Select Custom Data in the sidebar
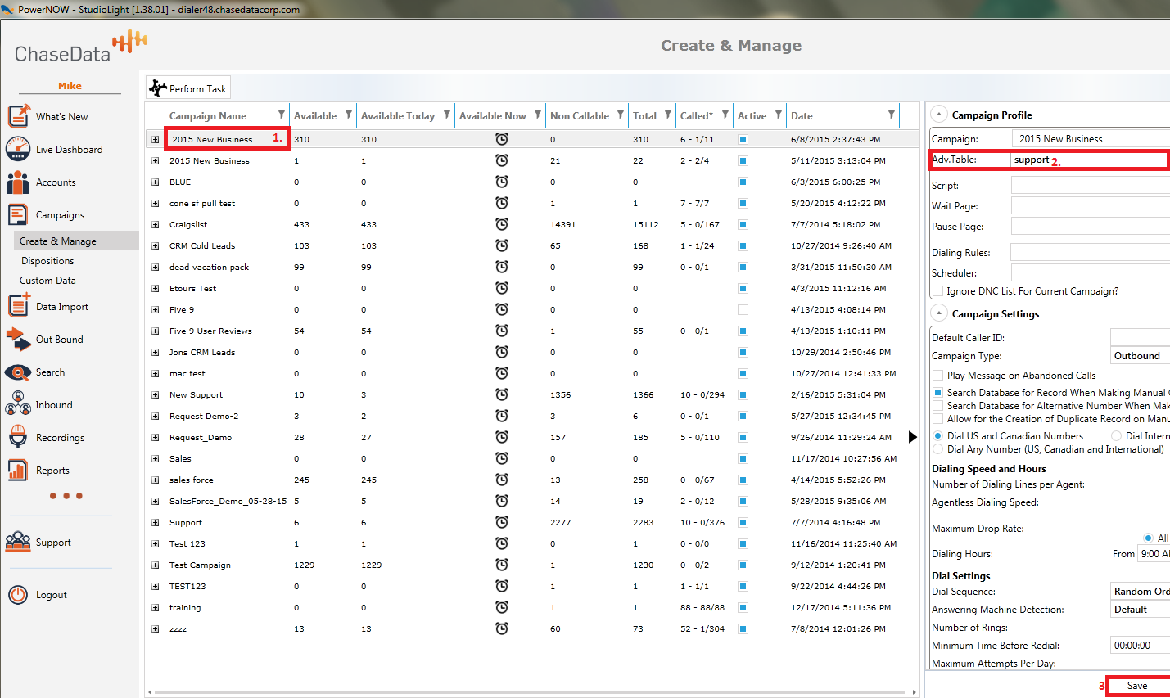This screenshot has width=1170, height=698. 47,281
